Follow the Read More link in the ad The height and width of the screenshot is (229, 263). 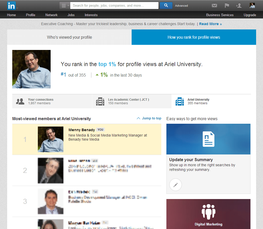pyautogui.click(x=210, y=24)
